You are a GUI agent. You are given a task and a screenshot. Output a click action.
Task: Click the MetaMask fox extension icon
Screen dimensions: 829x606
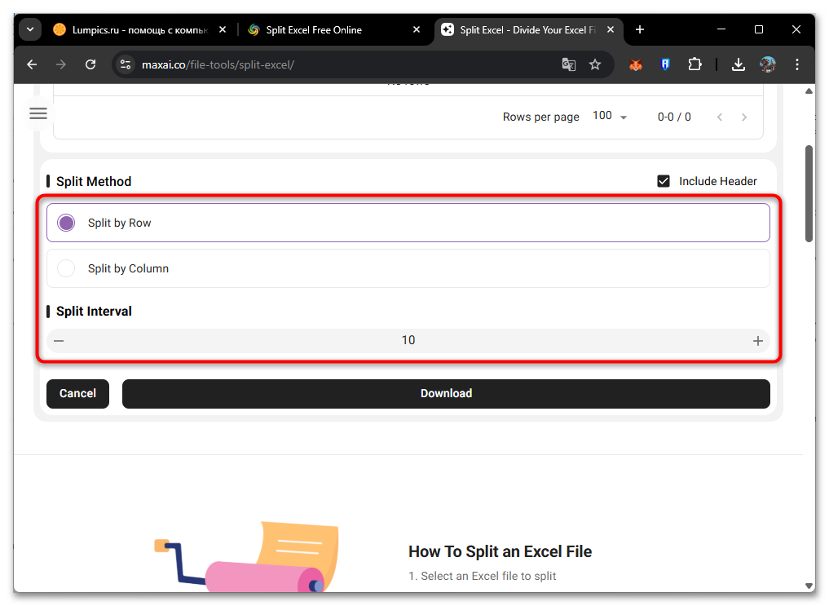(636, 64)
